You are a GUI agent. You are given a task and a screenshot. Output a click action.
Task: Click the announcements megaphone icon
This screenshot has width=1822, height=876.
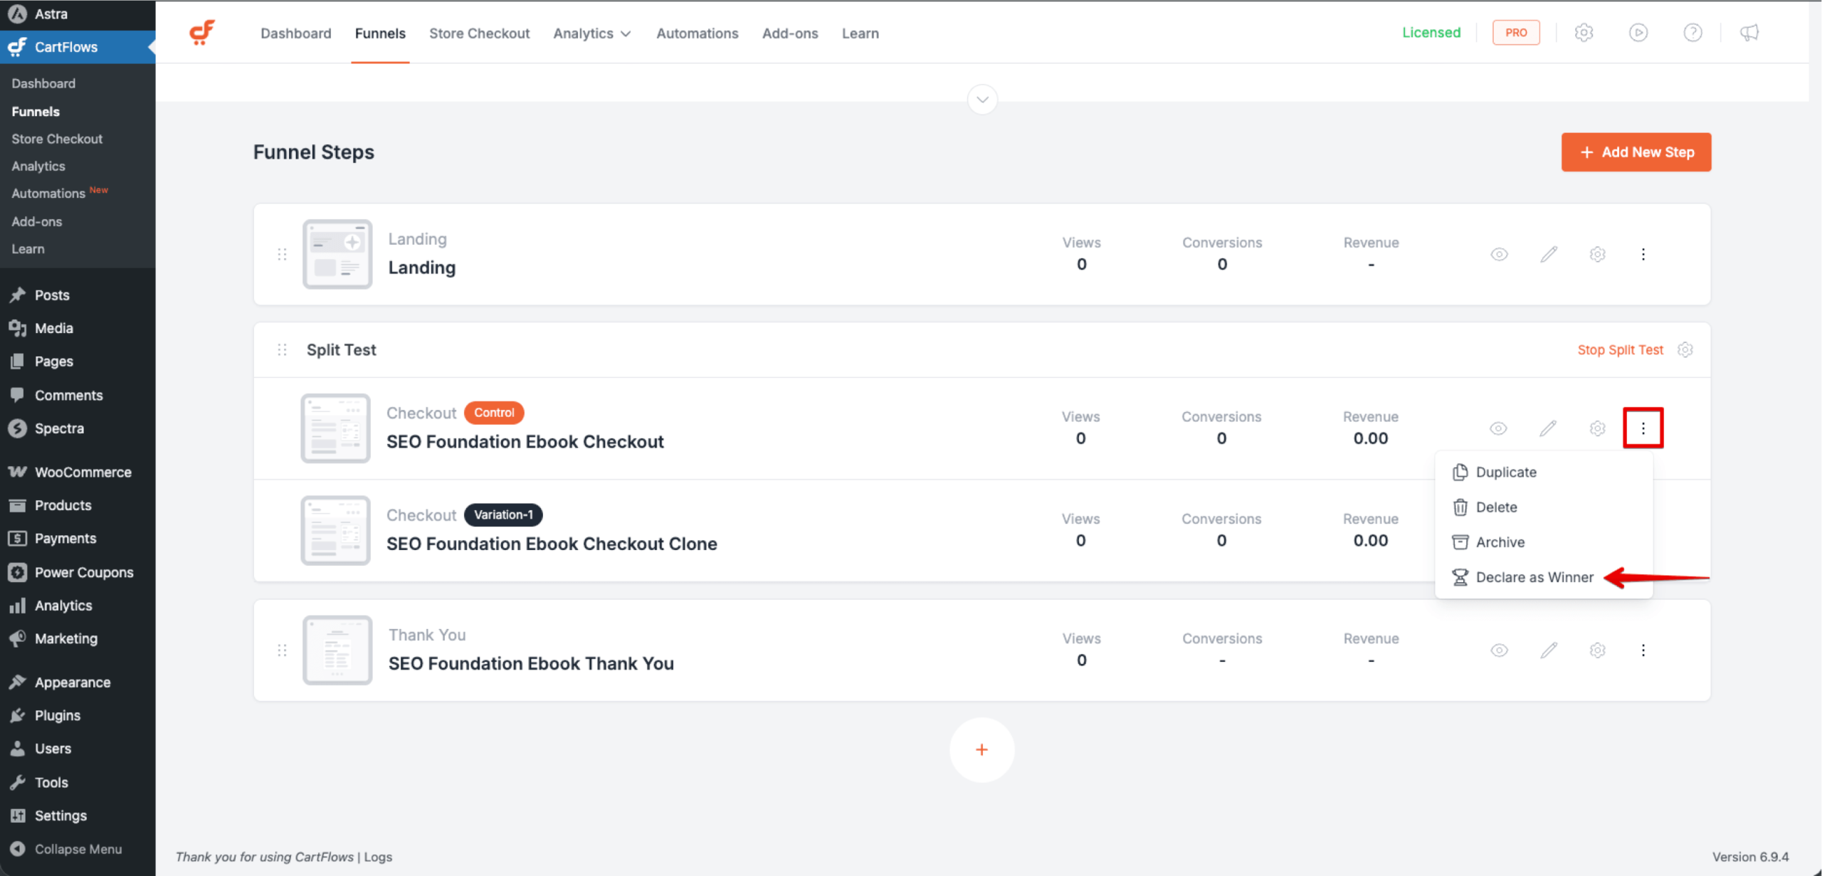[x=1749, y=33]
